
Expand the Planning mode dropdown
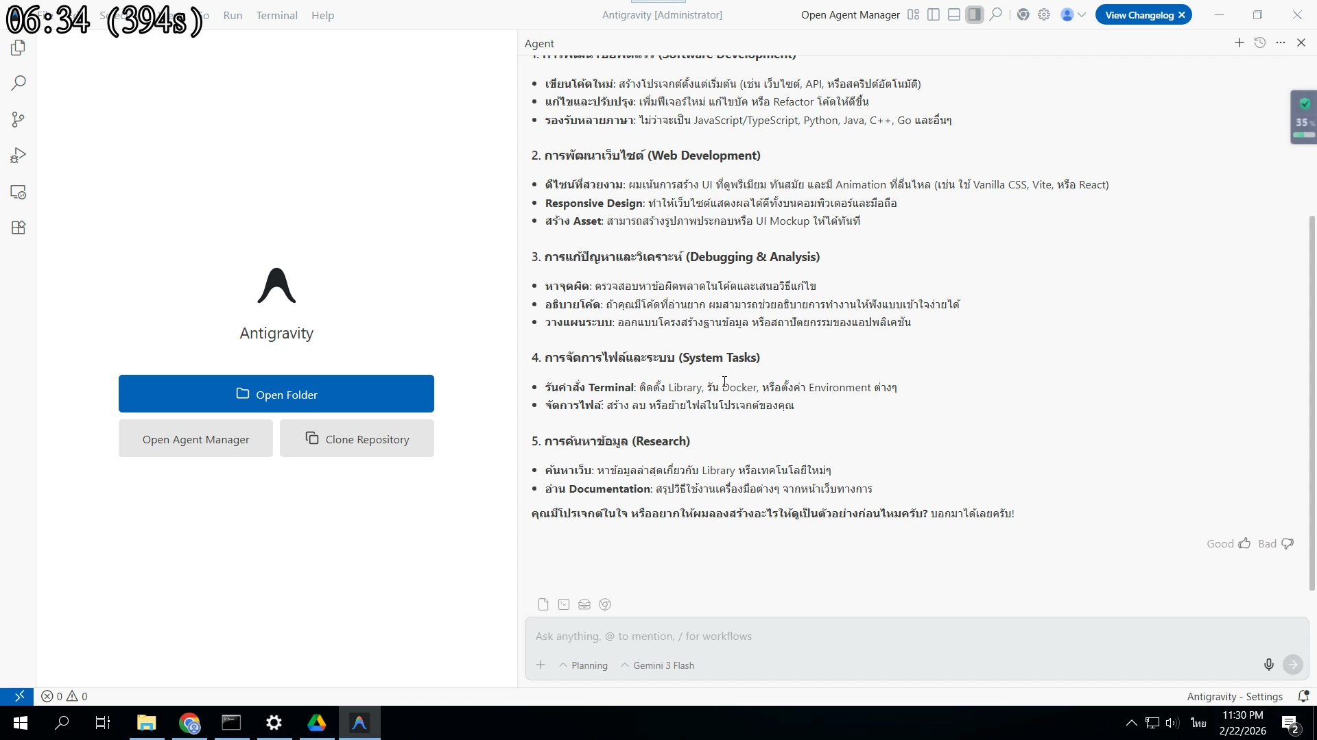[x=584, y=665]
